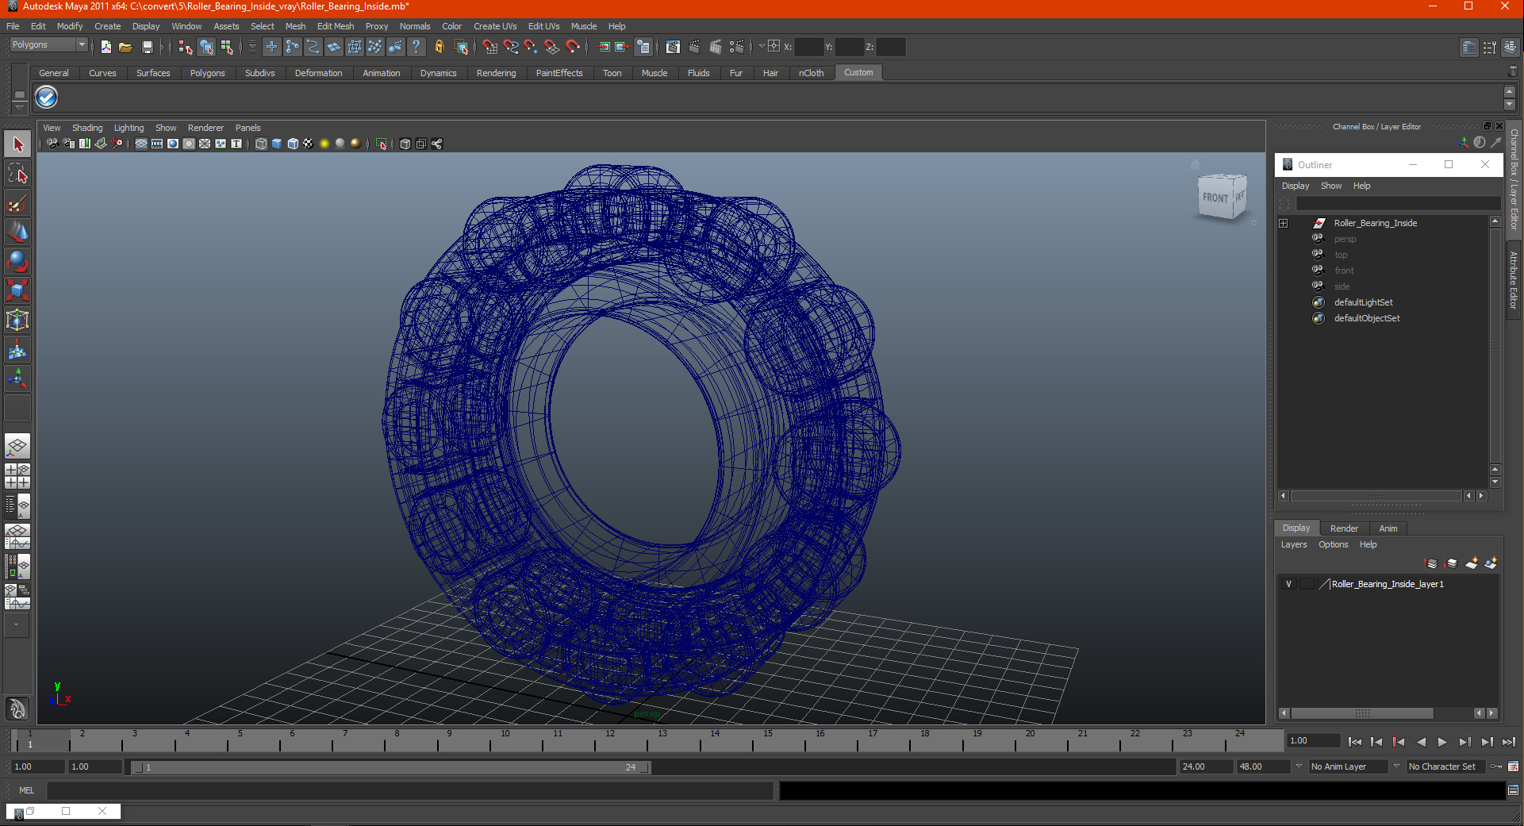This screenshot has width=1524, height=826.
Task: Toggle select by hierarchy button
Action: point(186,47)
